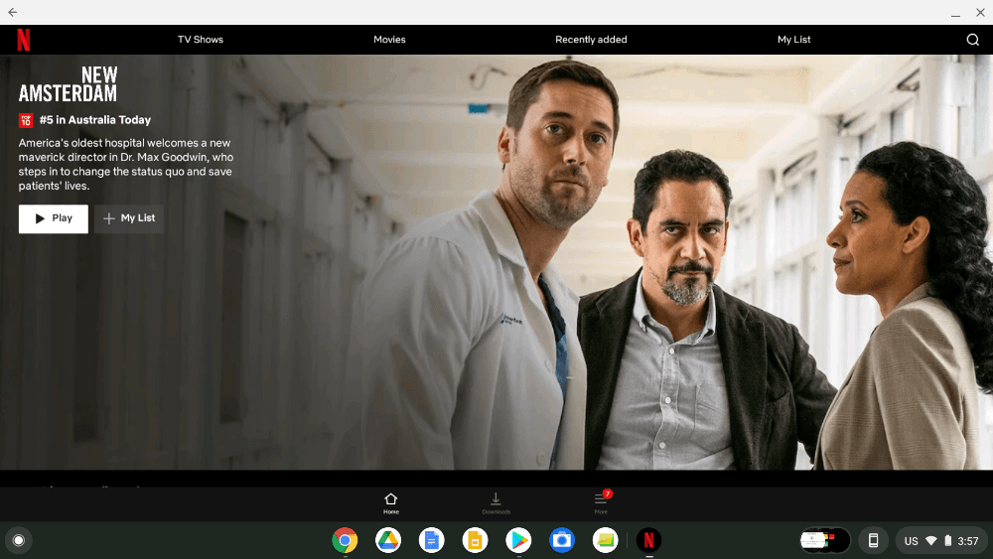Viewport: 993px width, 559px height.
Task: Launch the Camera app from the shelf
Action: tap(562, 541)
